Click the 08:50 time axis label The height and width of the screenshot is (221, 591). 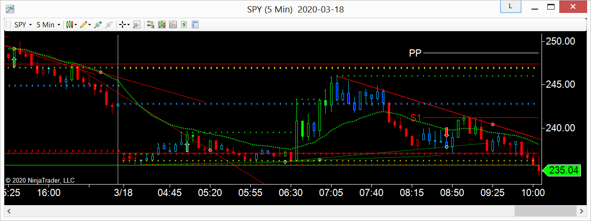pos(453,193)
